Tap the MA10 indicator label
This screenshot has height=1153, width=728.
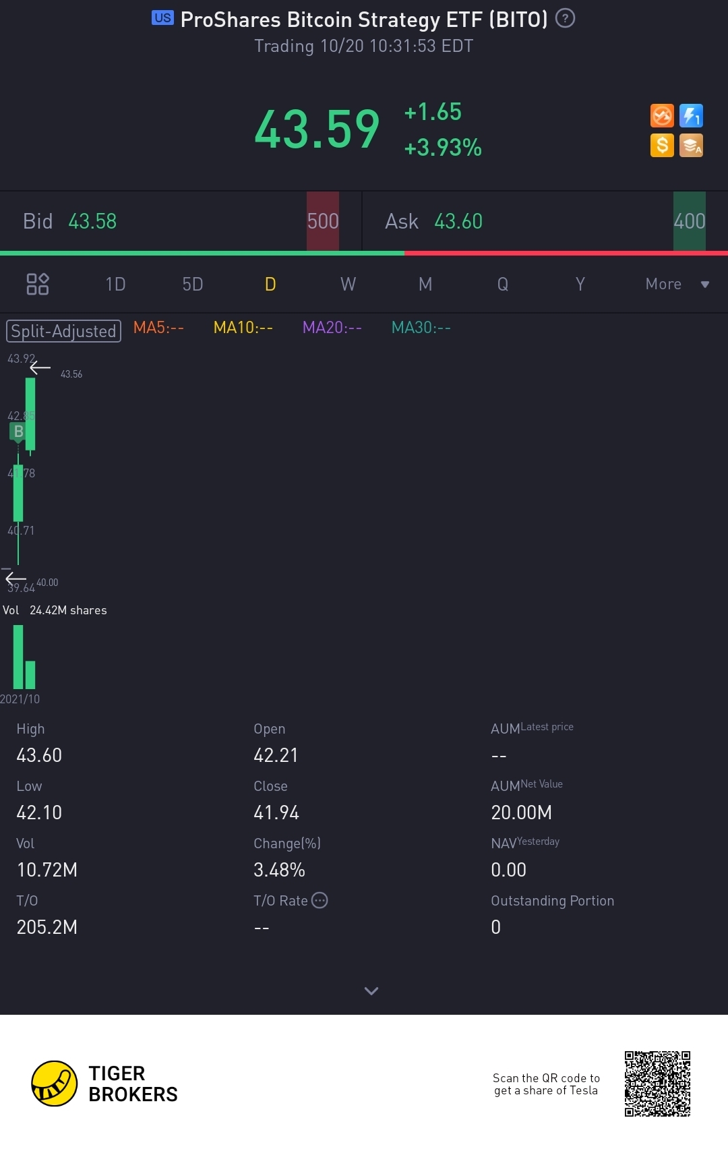[x=243, y=328]
